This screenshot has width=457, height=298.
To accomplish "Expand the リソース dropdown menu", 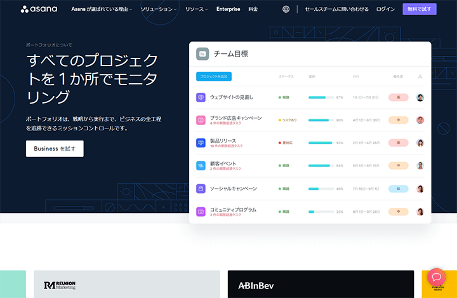I will point(198,10).
